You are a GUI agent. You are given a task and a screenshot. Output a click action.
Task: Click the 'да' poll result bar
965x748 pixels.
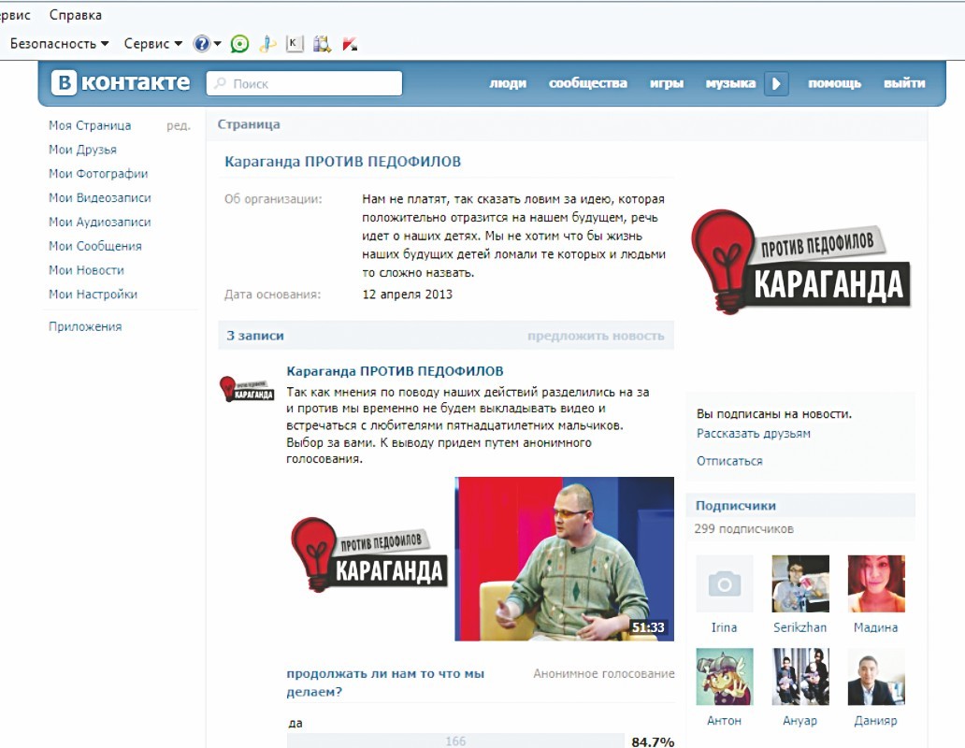point(455,741)
